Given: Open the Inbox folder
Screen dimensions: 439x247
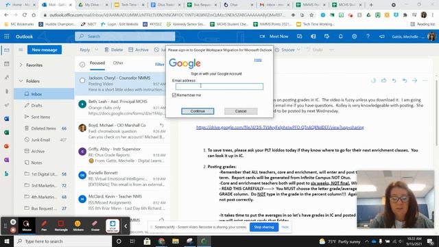Looking at the screenshot, I should click(44, 94).
